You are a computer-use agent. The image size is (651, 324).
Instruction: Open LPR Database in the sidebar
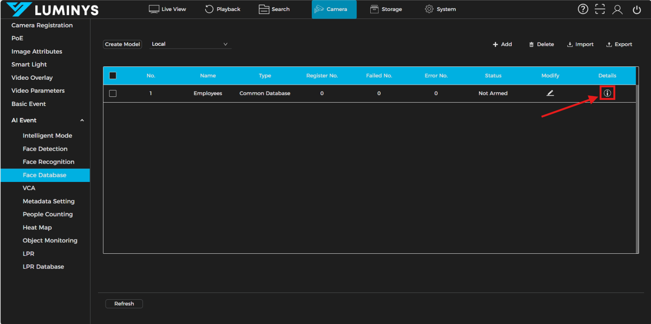coord(43,267)
